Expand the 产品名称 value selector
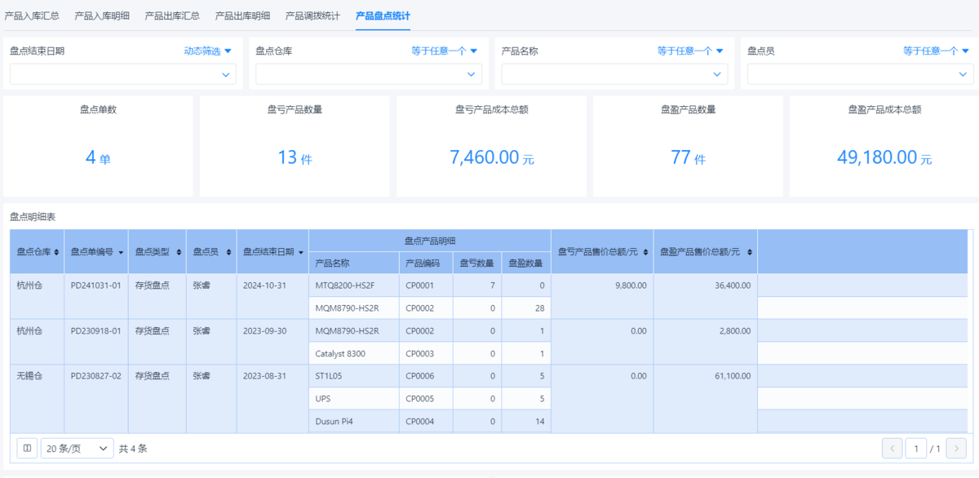Viewport: 979px width, 478px height. pyautogui.click(x=614, y=74)
